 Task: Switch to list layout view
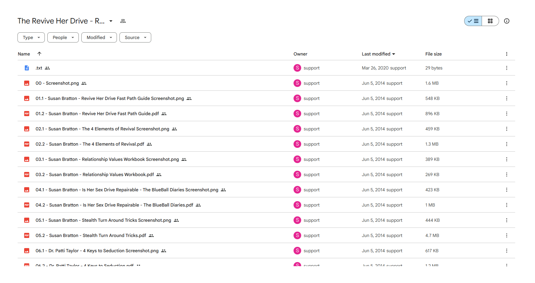473,21
